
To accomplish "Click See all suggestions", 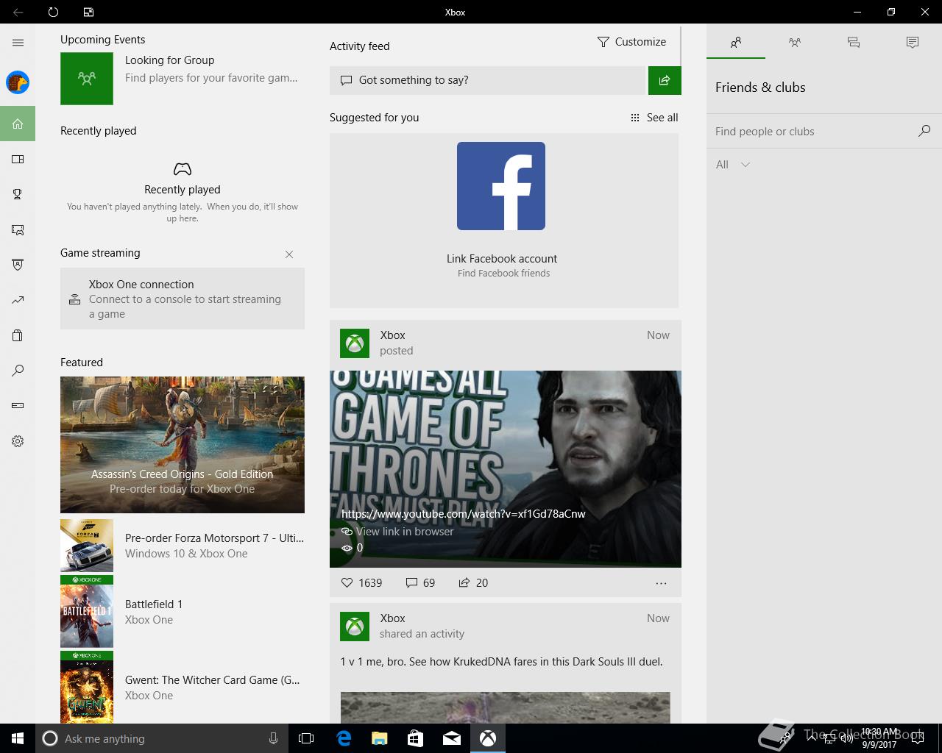I will pyautogui.click(x=654, y=118).
